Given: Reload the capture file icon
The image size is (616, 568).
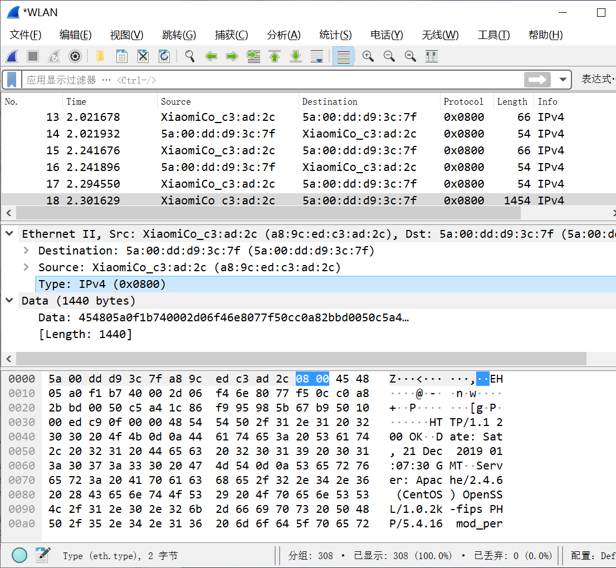Looking at the screenshot, I should [164, 56].
